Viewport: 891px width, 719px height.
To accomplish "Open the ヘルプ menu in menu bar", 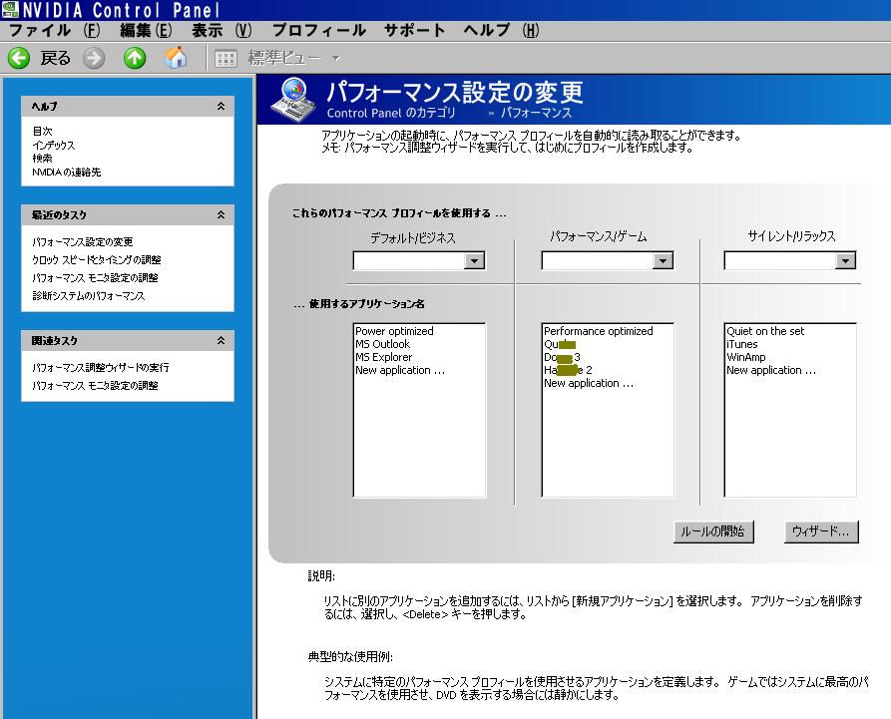I will 501,30.
